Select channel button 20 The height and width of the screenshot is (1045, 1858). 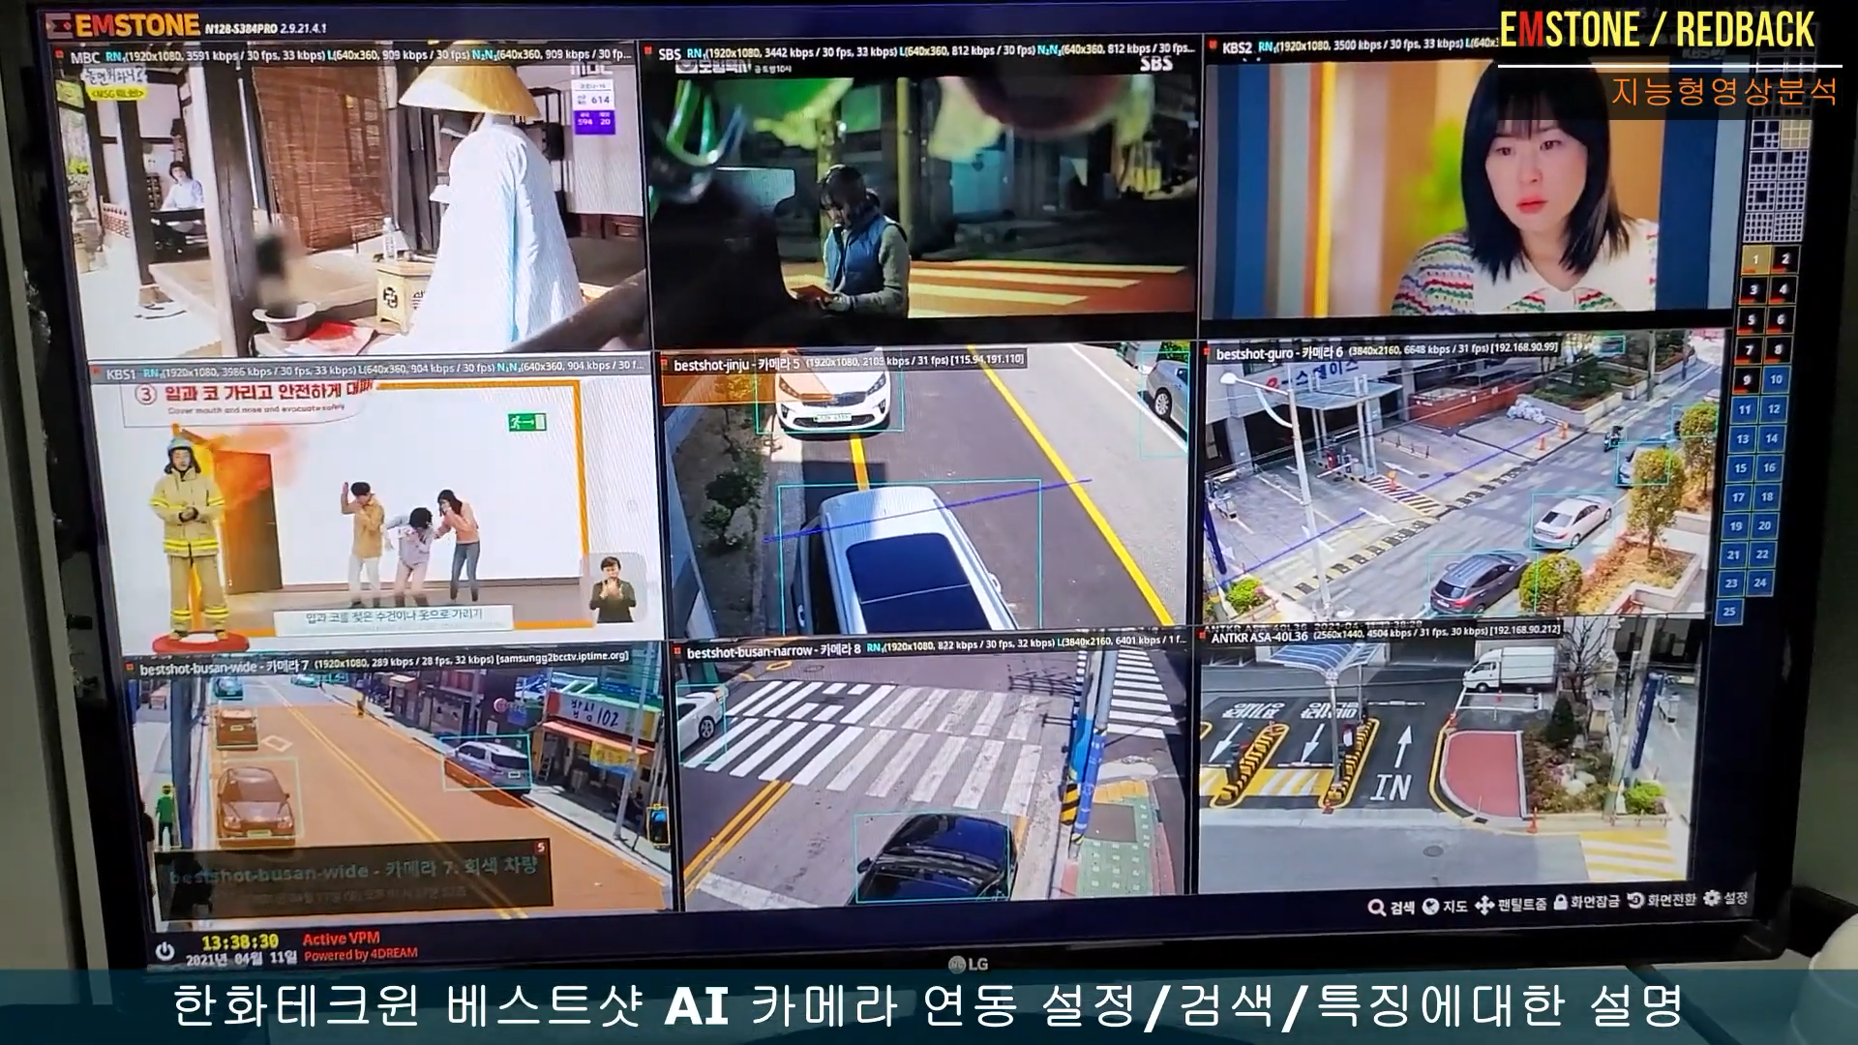click(1765, 525)
